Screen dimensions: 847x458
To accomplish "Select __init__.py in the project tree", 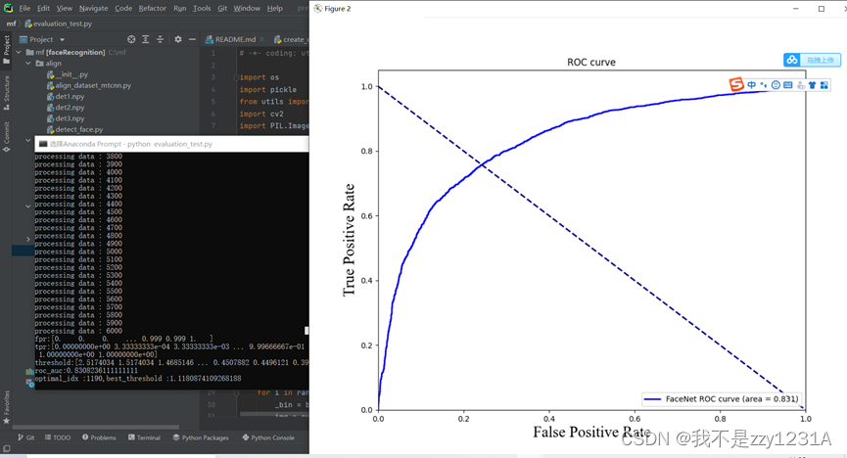I will (x=68, y=74).
